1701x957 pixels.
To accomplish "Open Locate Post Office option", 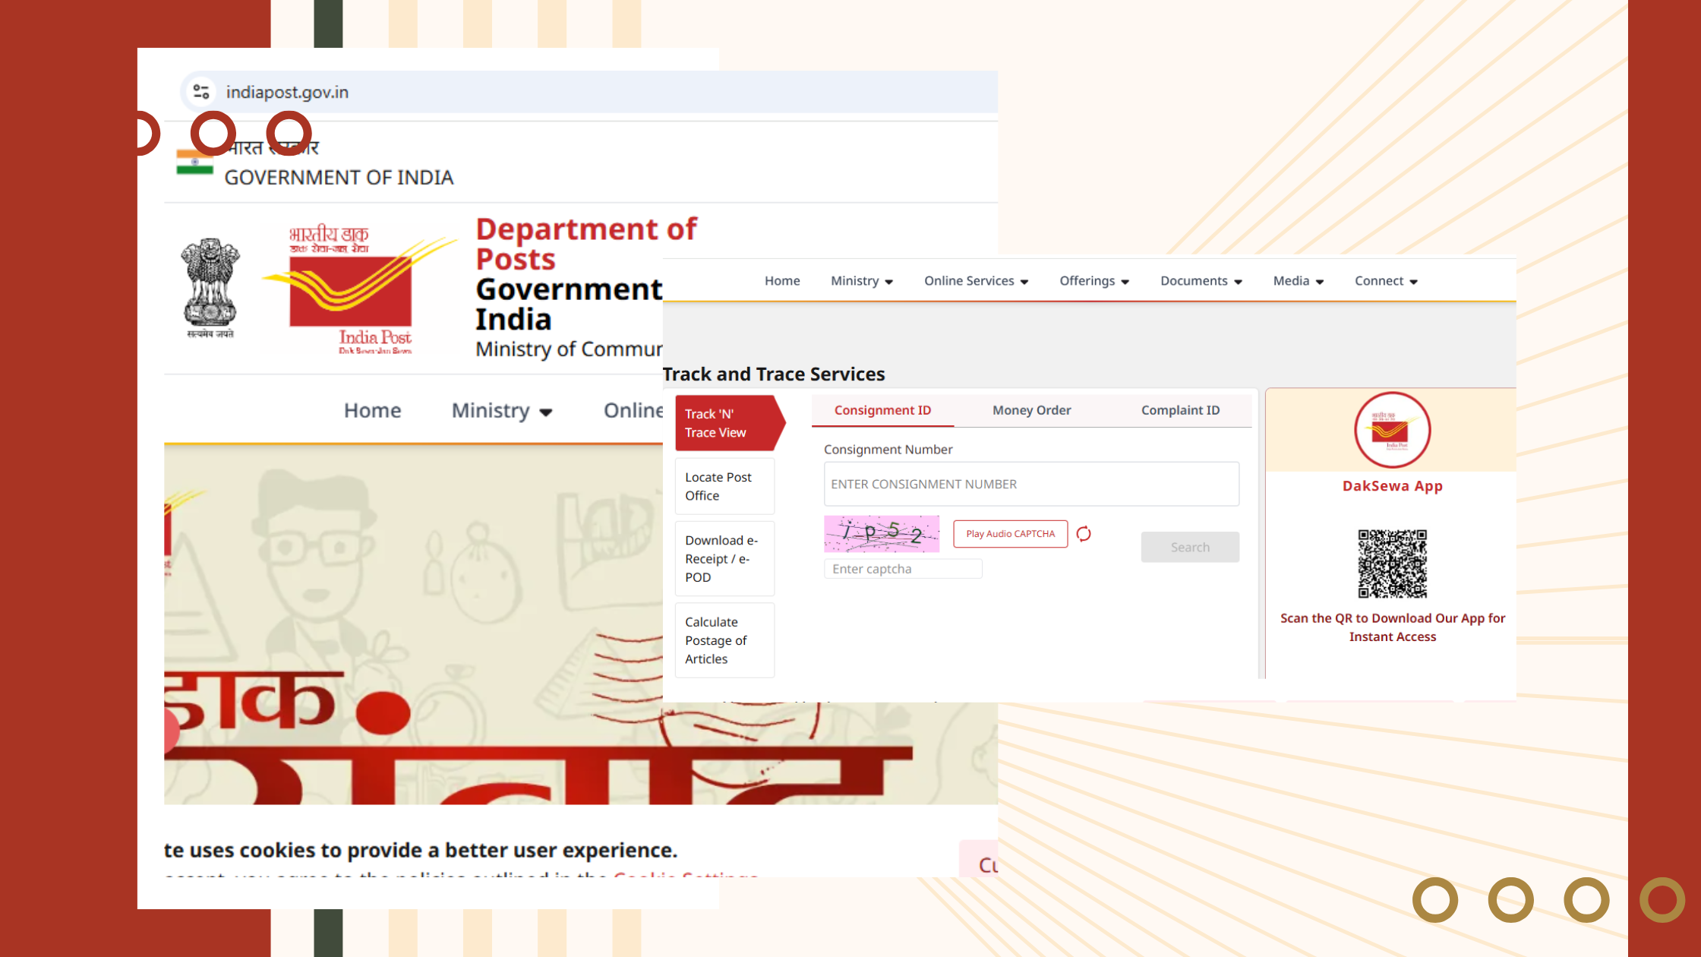I will 724,486.
